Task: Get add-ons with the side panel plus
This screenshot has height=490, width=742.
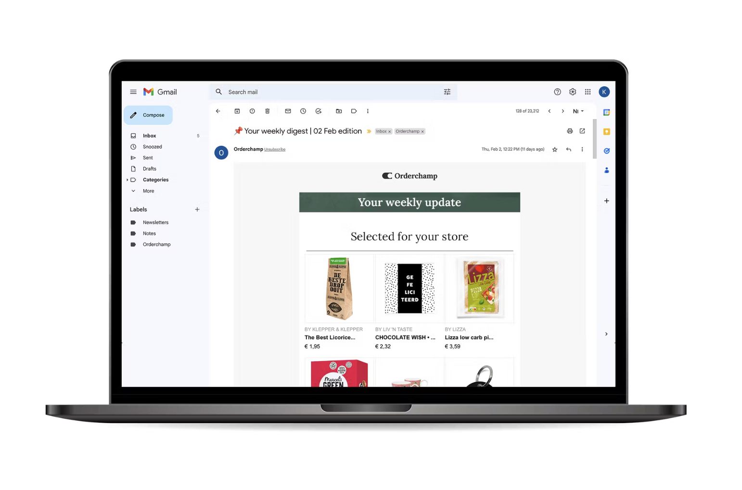Action: (x=606, y=201)
